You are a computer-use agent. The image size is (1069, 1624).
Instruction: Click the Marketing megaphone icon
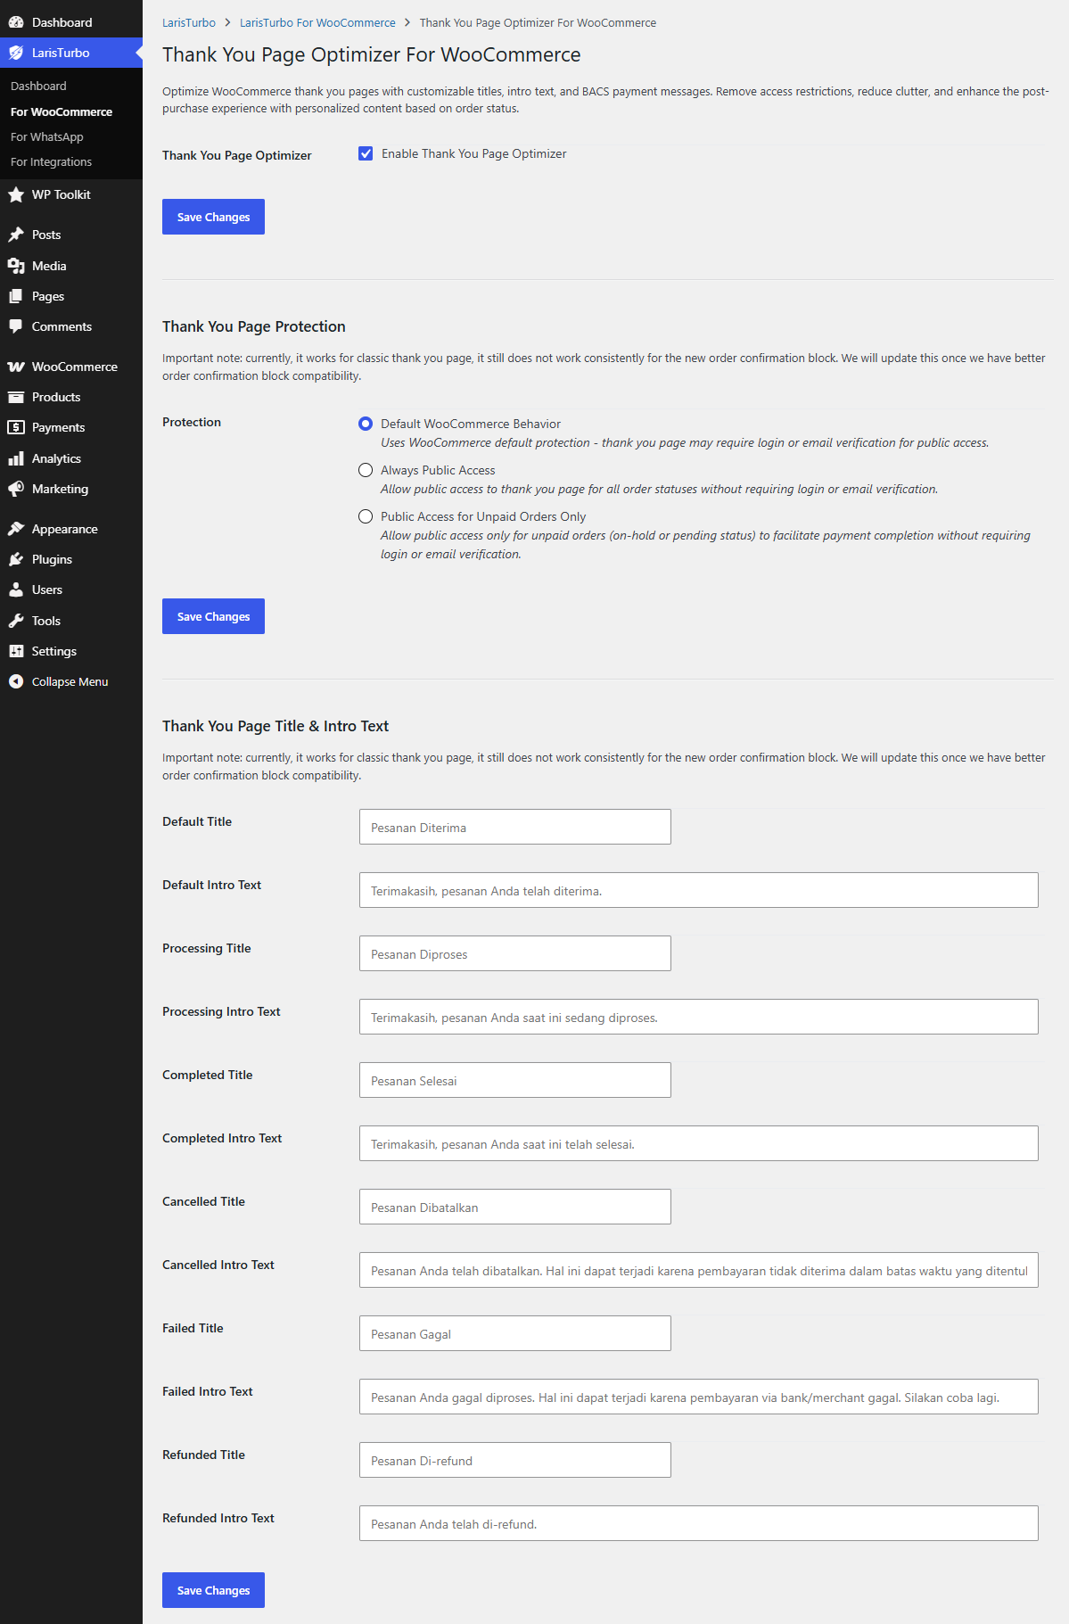tap(16, 489)
